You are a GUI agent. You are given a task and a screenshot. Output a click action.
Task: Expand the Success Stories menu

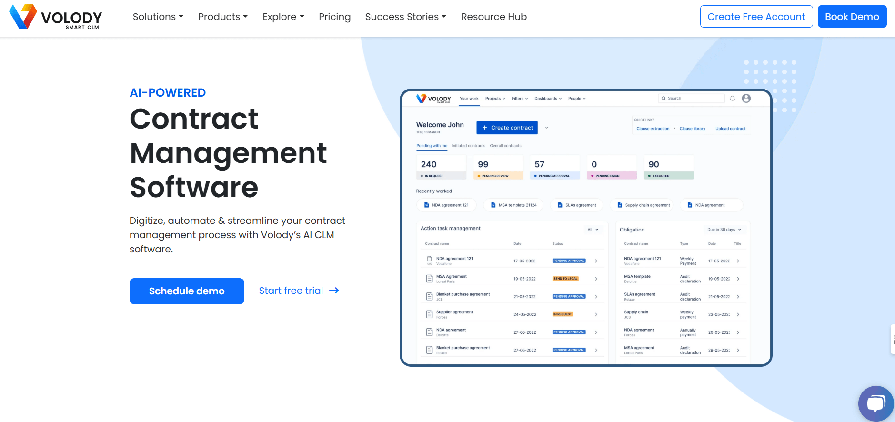(406, 17)
